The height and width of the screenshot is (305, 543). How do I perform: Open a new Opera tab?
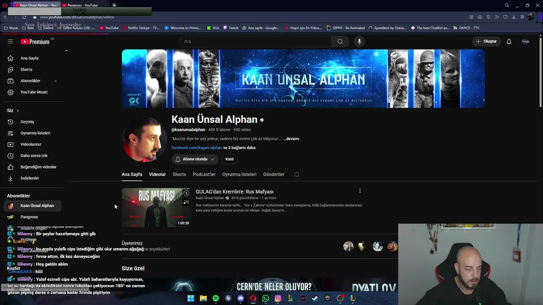coord(114,5)
